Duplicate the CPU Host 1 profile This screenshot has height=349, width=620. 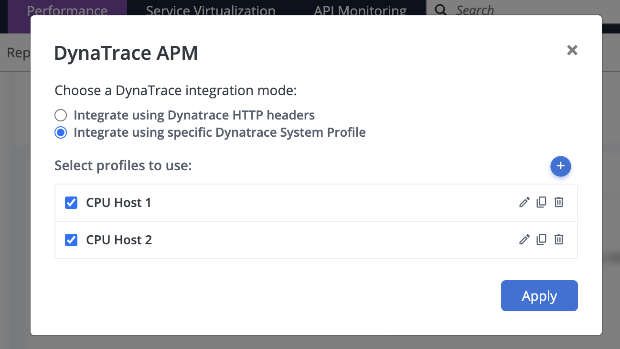point(541,202)
